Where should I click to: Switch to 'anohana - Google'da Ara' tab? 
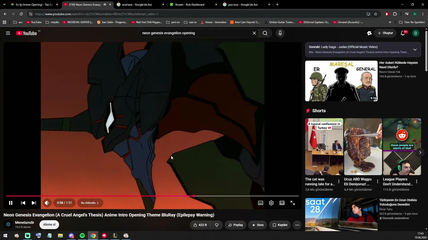[x=140, y=5]
